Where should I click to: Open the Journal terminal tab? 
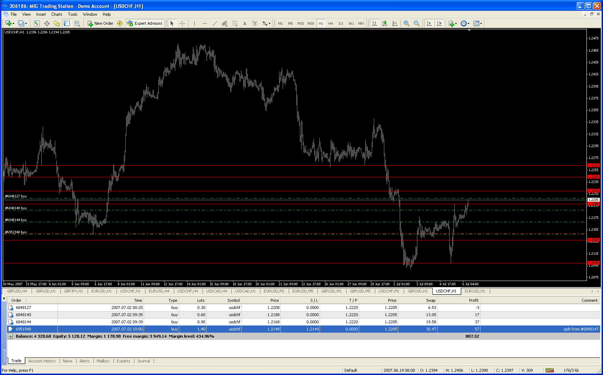click(x=144, y=361)
